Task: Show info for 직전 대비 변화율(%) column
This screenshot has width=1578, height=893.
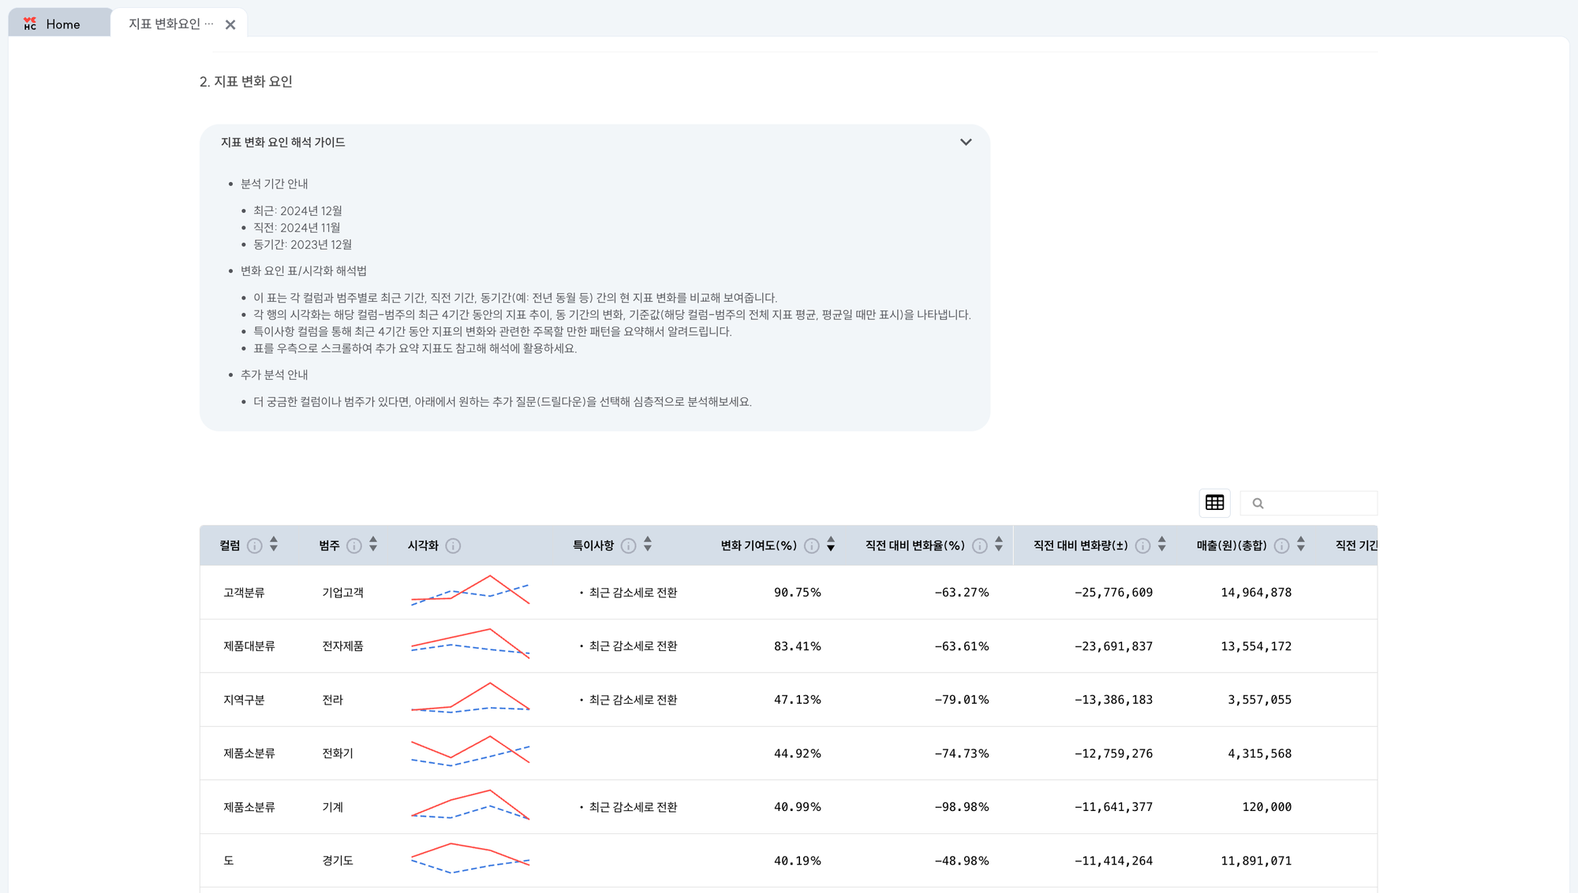Action: click(x=979, y=545)
